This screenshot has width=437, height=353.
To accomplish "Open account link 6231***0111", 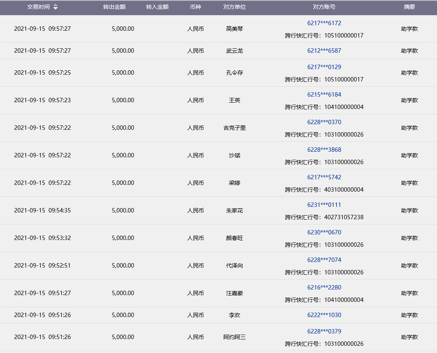I will coord(324,205).
